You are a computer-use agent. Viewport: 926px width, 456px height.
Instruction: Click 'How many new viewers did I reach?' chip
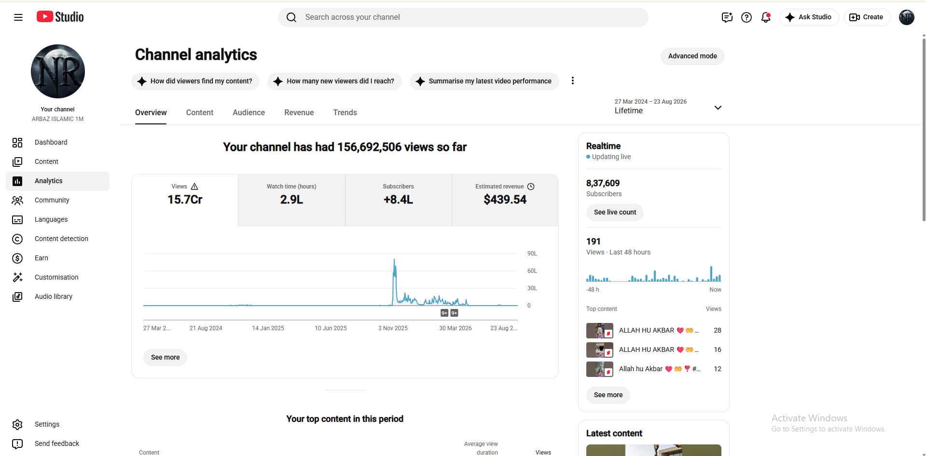(x=335, y=81)
